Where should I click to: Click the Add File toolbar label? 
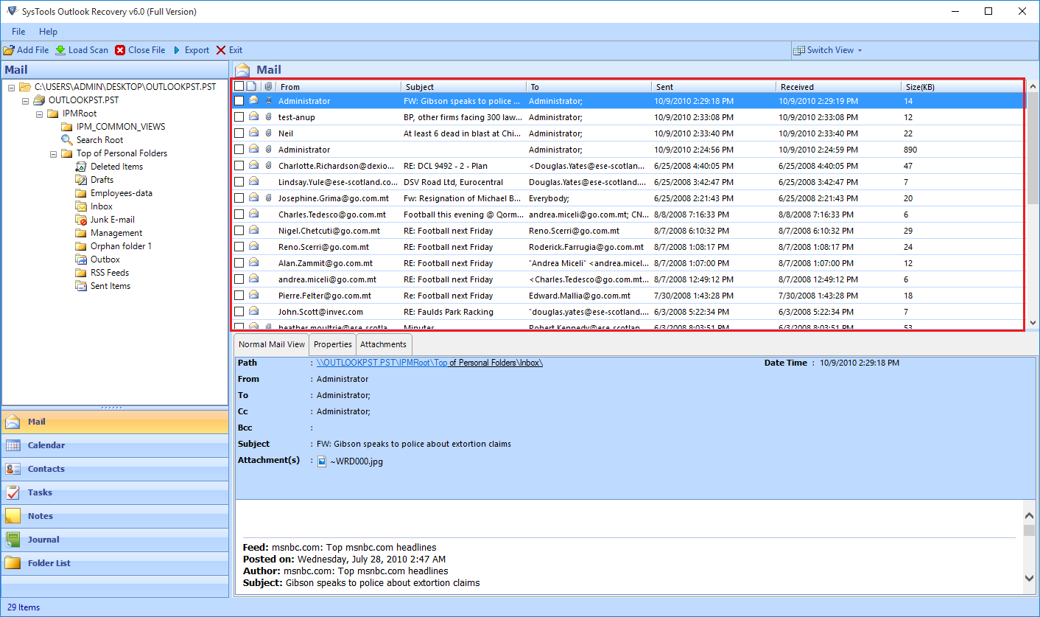[x=33, y=50]
